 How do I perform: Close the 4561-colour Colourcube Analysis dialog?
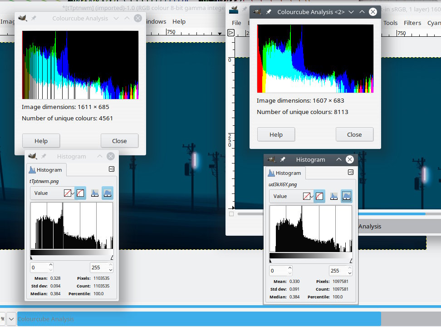[x=119, y=141]
